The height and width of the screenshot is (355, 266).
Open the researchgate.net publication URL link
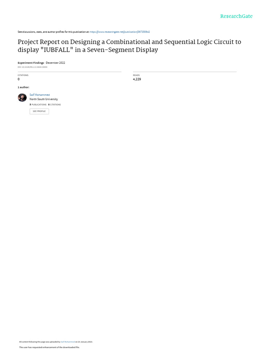[119, 32]
